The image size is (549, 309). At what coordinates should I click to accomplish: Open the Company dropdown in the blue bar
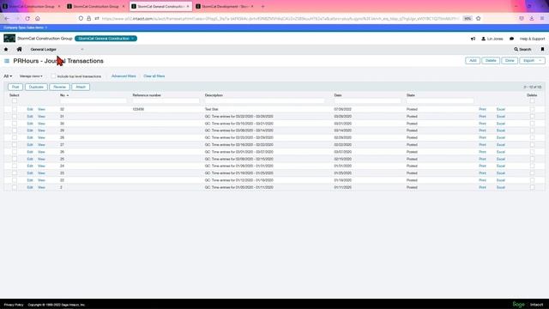(25, 27)
